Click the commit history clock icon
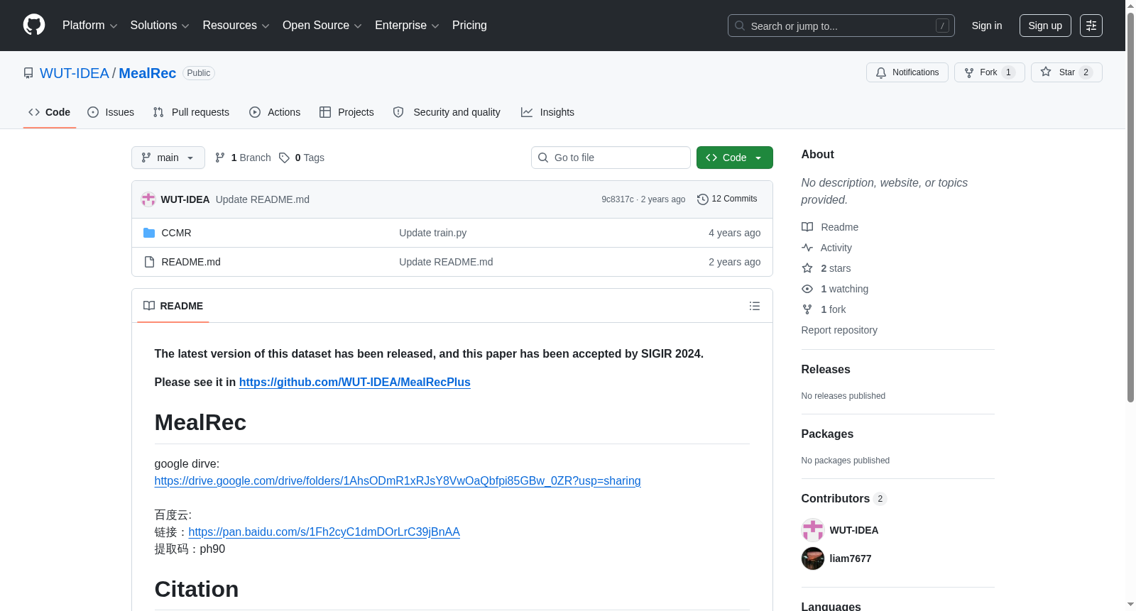Screen dimensions: 1136x611 tap(703, 199)
